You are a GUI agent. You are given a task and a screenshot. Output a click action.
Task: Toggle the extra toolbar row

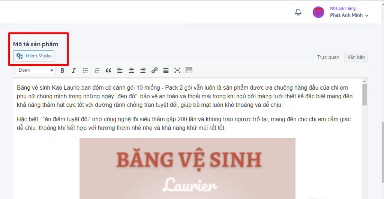(x=189, y=71)
